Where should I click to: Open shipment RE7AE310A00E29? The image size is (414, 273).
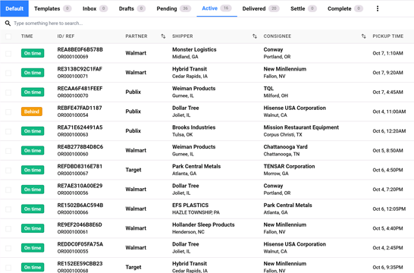pos(80,186)
